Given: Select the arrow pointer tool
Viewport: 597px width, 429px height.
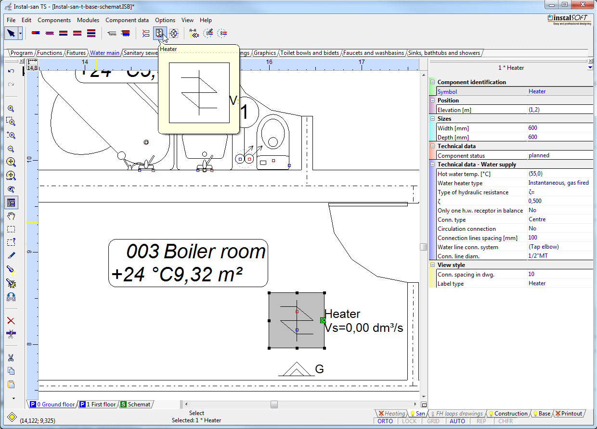Looking at the screenshot, I should tap(11, 33).
